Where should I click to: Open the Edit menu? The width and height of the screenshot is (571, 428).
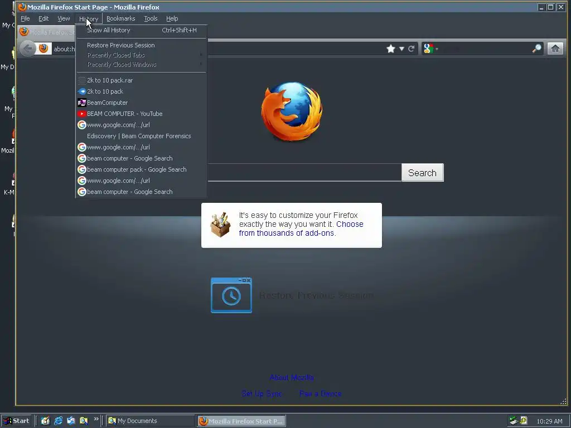pyautogui.click(x=43, y=18)
